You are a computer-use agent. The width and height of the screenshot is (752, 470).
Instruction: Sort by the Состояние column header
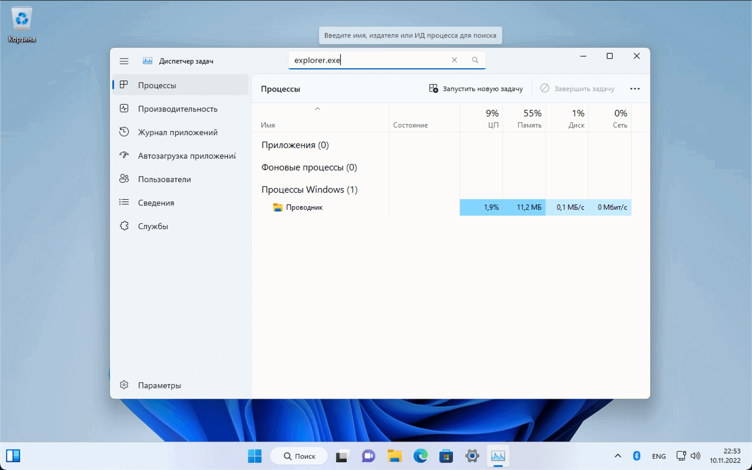[x=424, y=117]
